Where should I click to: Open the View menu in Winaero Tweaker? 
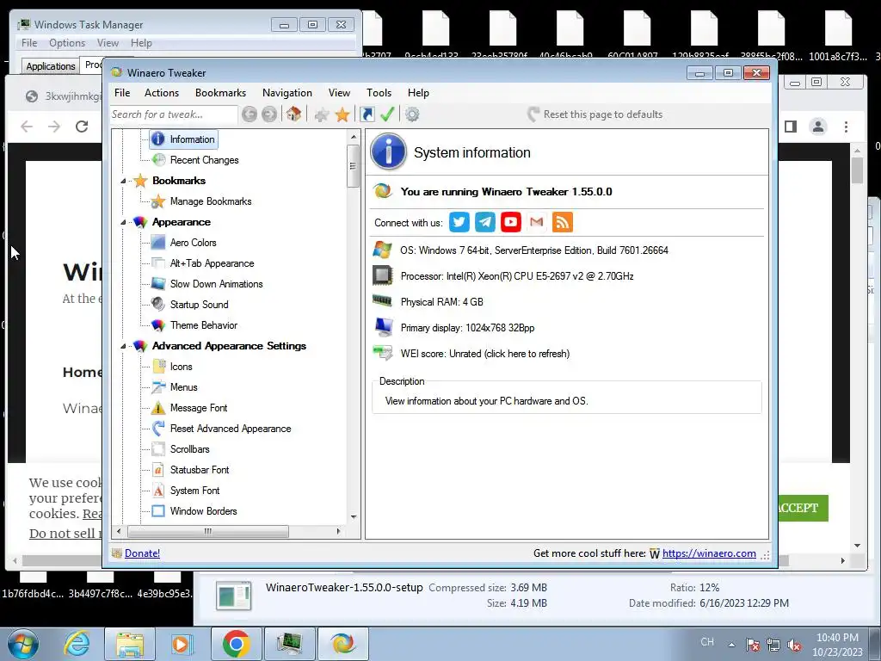point(339,93)
